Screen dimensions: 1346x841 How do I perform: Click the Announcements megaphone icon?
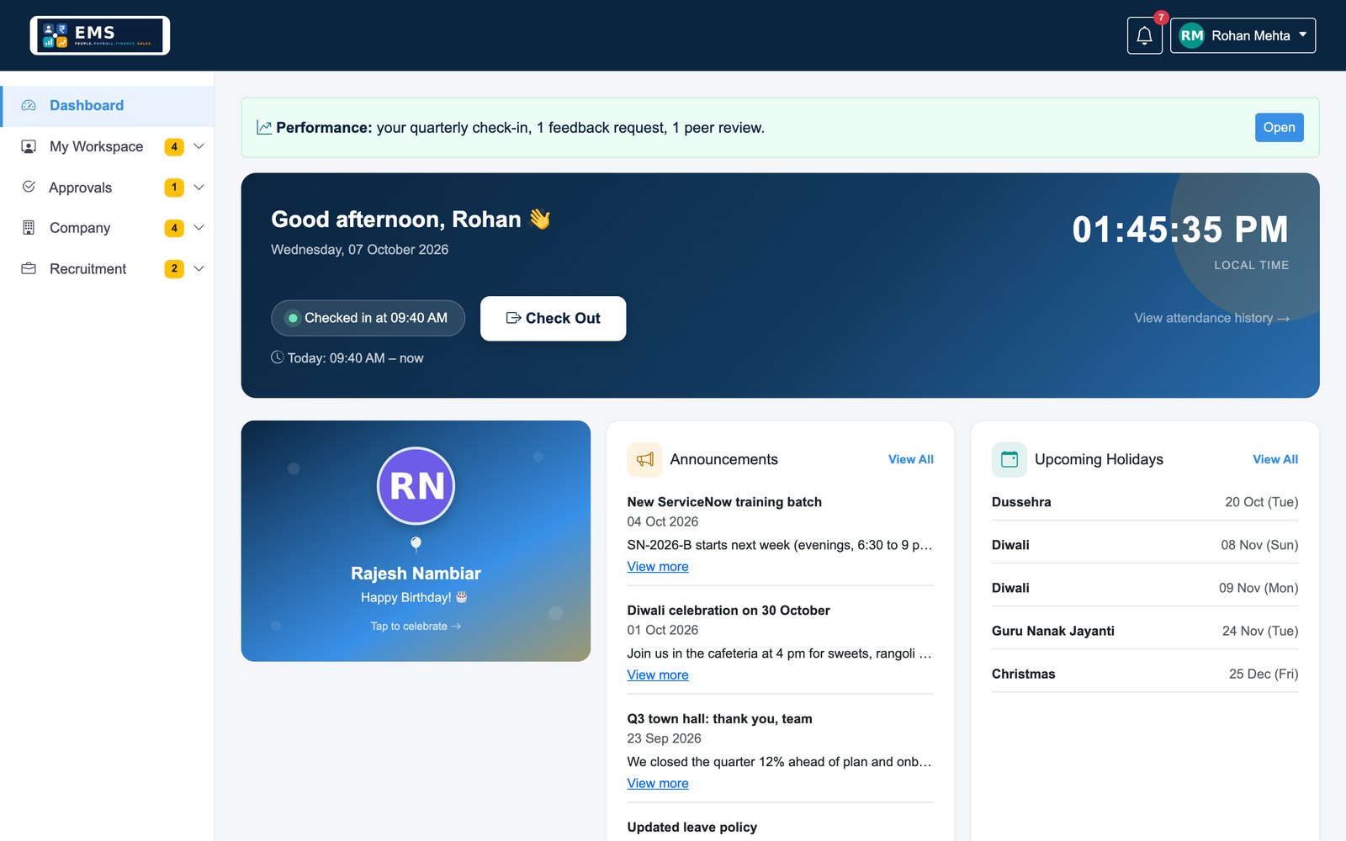pos(645,459)
